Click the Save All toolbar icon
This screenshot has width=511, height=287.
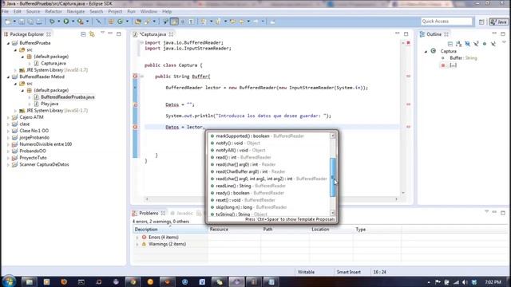point(30,22)
